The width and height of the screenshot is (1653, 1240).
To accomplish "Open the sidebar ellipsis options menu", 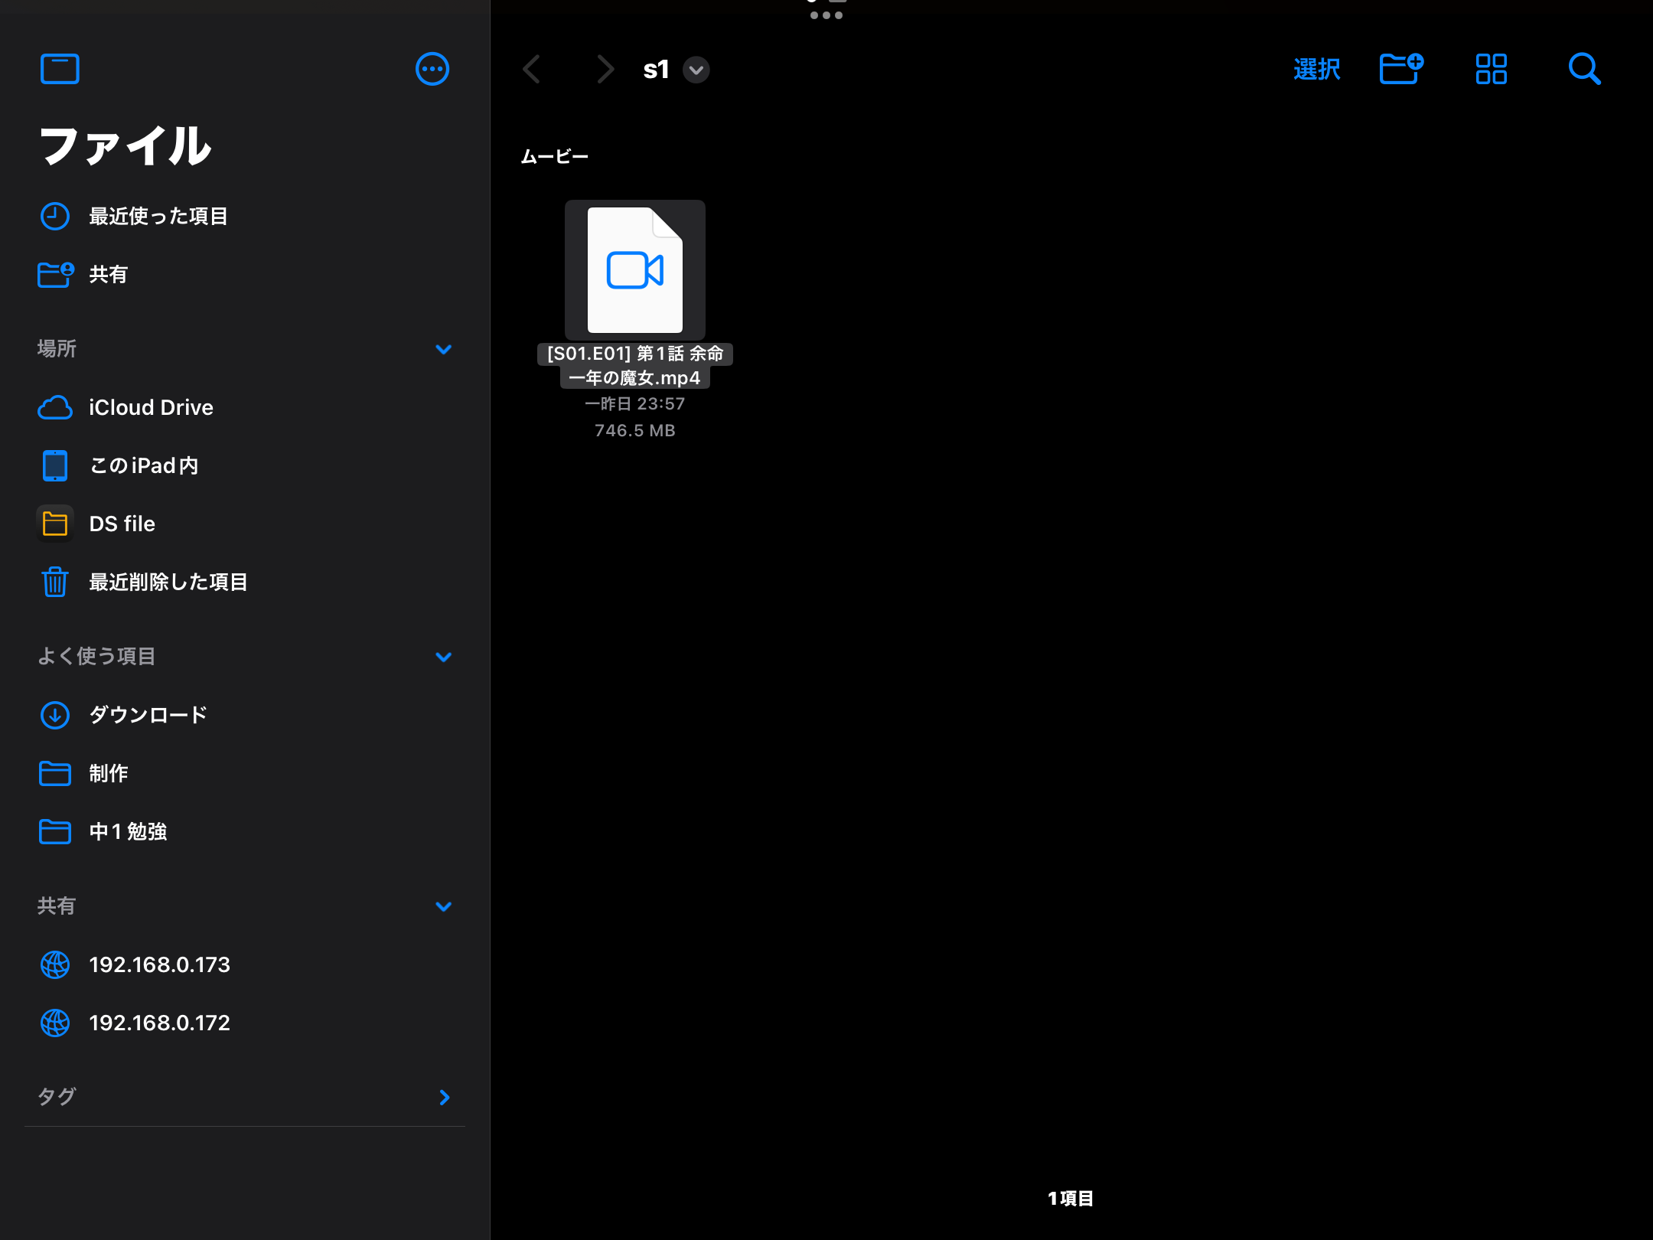I will coord(432,69).
